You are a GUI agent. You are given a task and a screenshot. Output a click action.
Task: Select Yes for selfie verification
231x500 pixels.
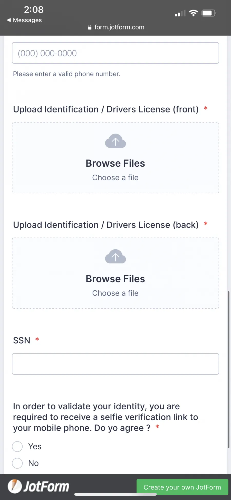pos(17,447)
